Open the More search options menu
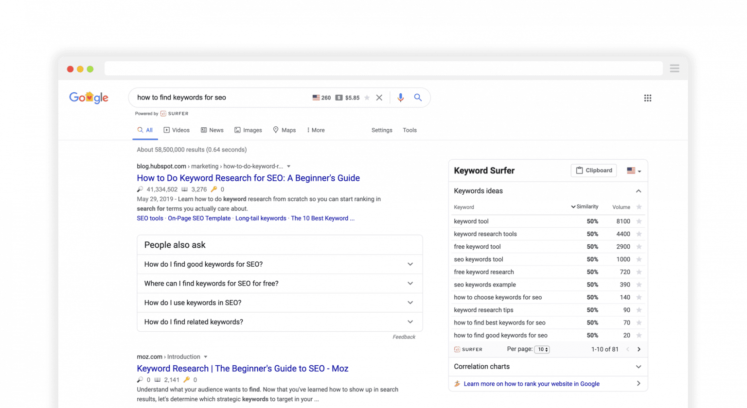The width and height of the screenshot is (747, 408). coord(316,130)
